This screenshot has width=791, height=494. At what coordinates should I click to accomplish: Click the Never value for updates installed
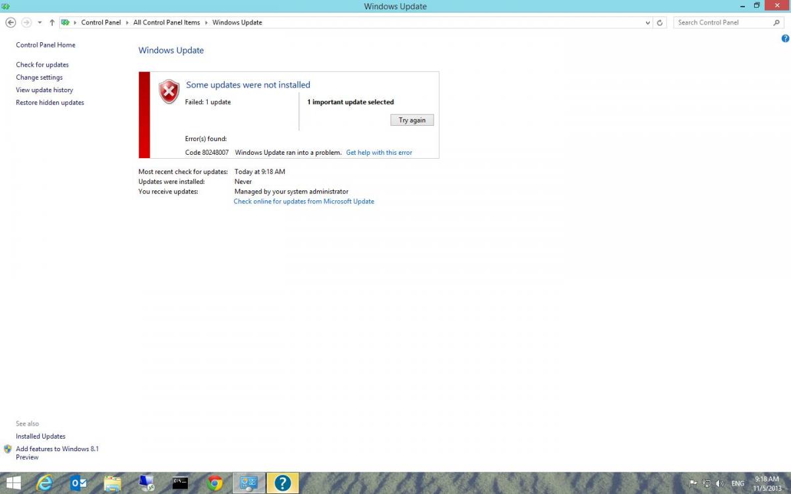243,182
